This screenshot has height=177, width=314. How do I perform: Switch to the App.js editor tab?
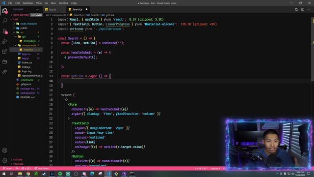[x=54, y=9]
